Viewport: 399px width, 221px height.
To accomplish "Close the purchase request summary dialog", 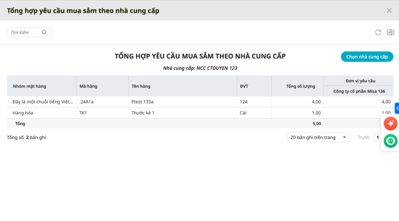I will pyautogui.click(x=389, y=11).
